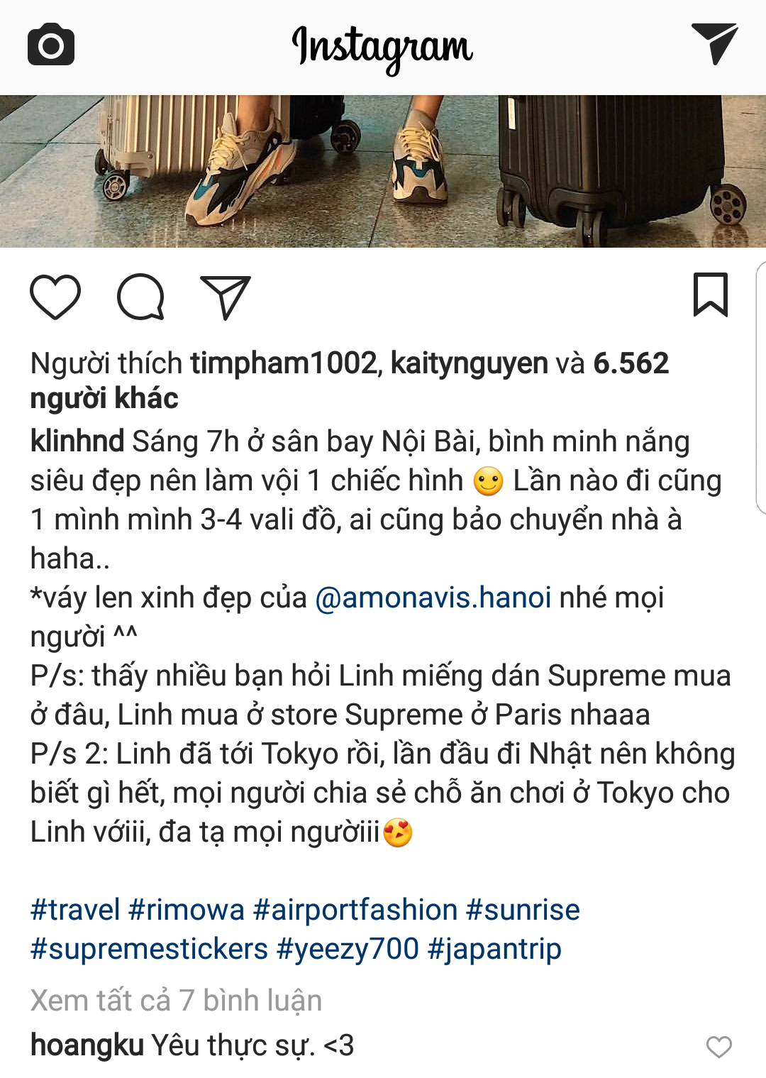Open the #airportfashion hashtag
766x1078 pixels.
tap(355, 910)
